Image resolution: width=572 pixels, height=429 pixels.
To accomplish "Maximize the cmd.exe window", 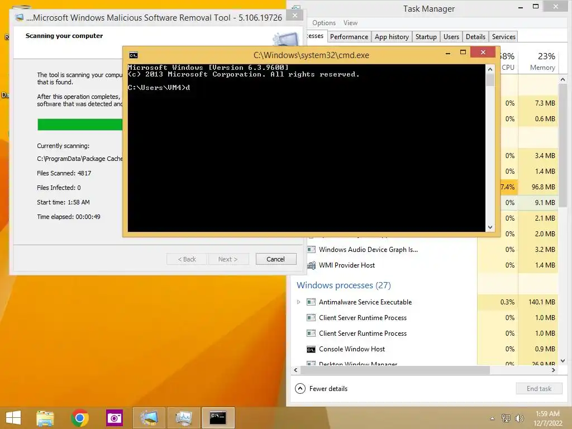I will click(463, 52).
